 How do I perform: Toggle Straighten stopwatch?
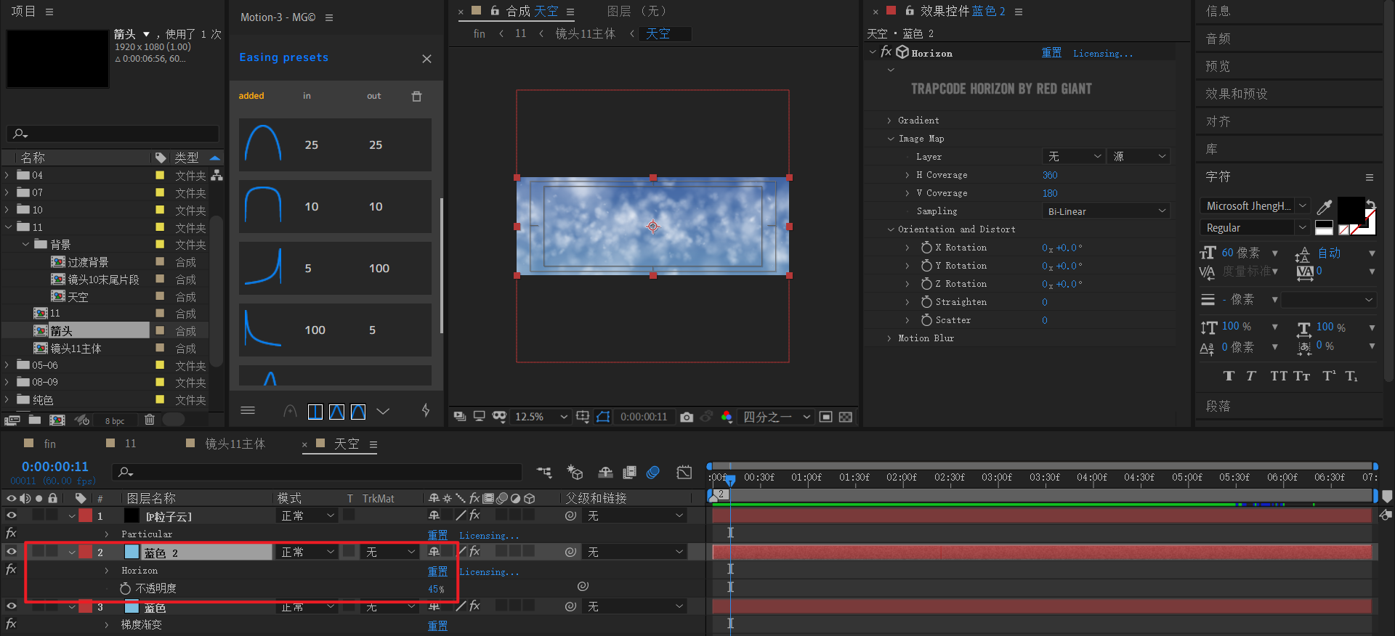926,302
